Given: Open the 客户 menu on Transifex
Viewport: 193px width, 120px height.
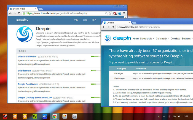Looking at the screenshot, I should click(x=94, y=20).
